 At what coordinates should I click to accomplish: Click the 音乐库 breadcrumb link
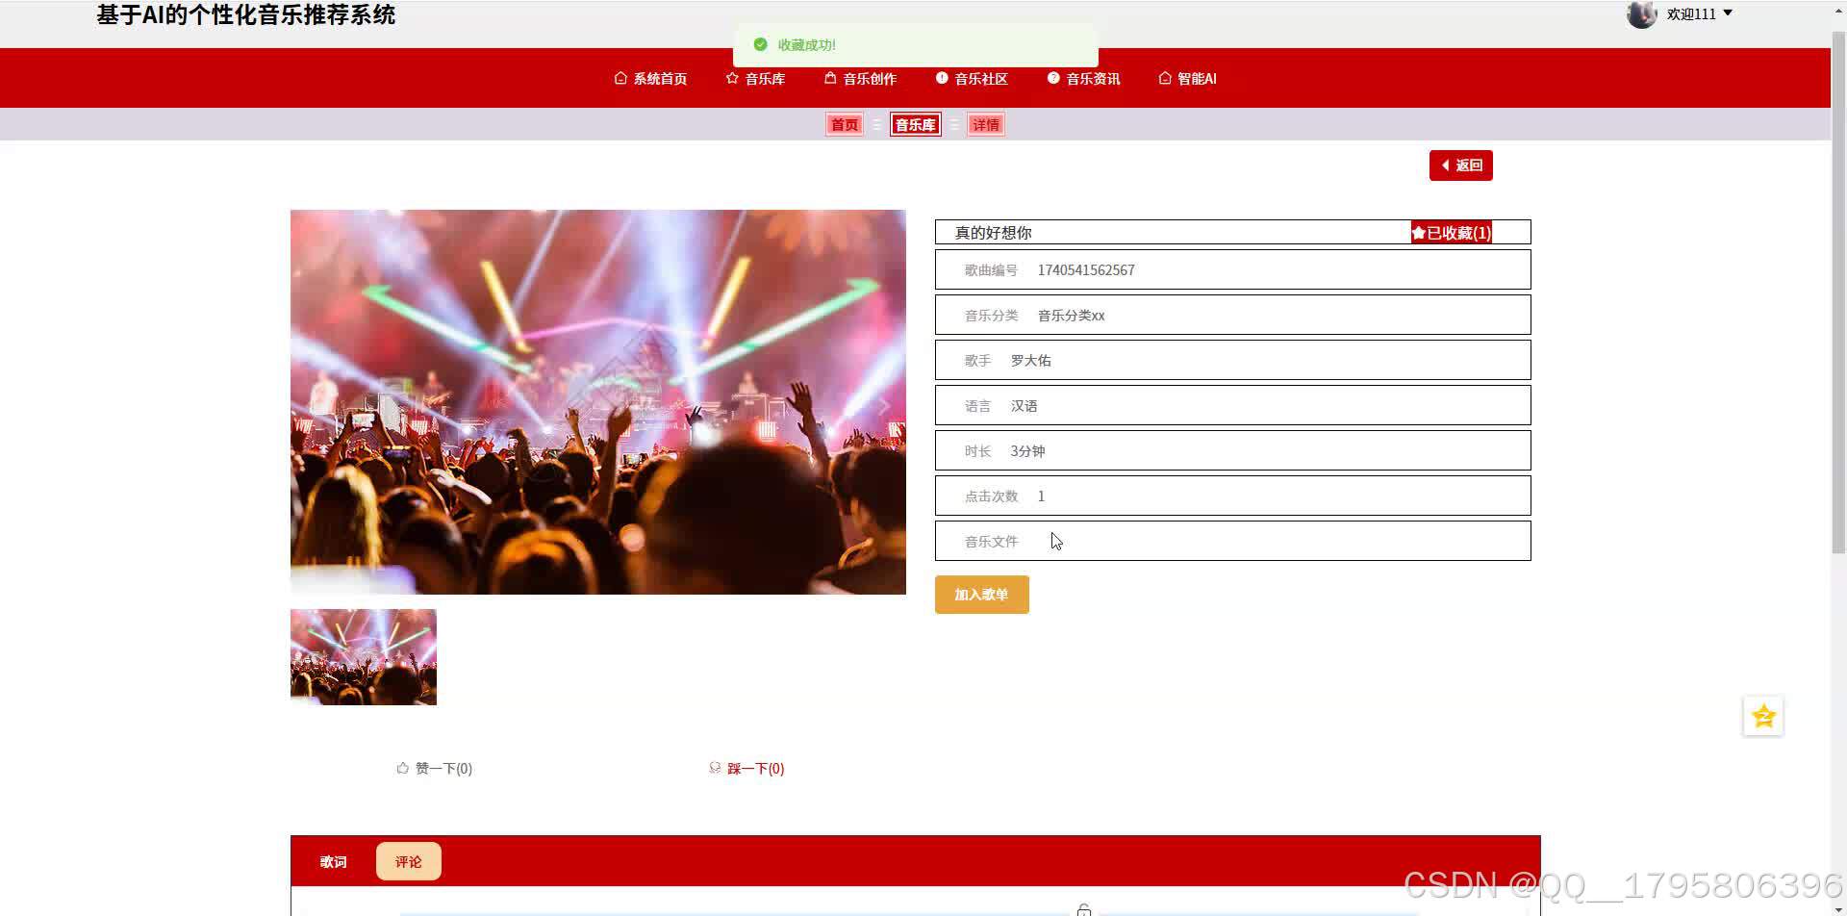coord(915,125)
